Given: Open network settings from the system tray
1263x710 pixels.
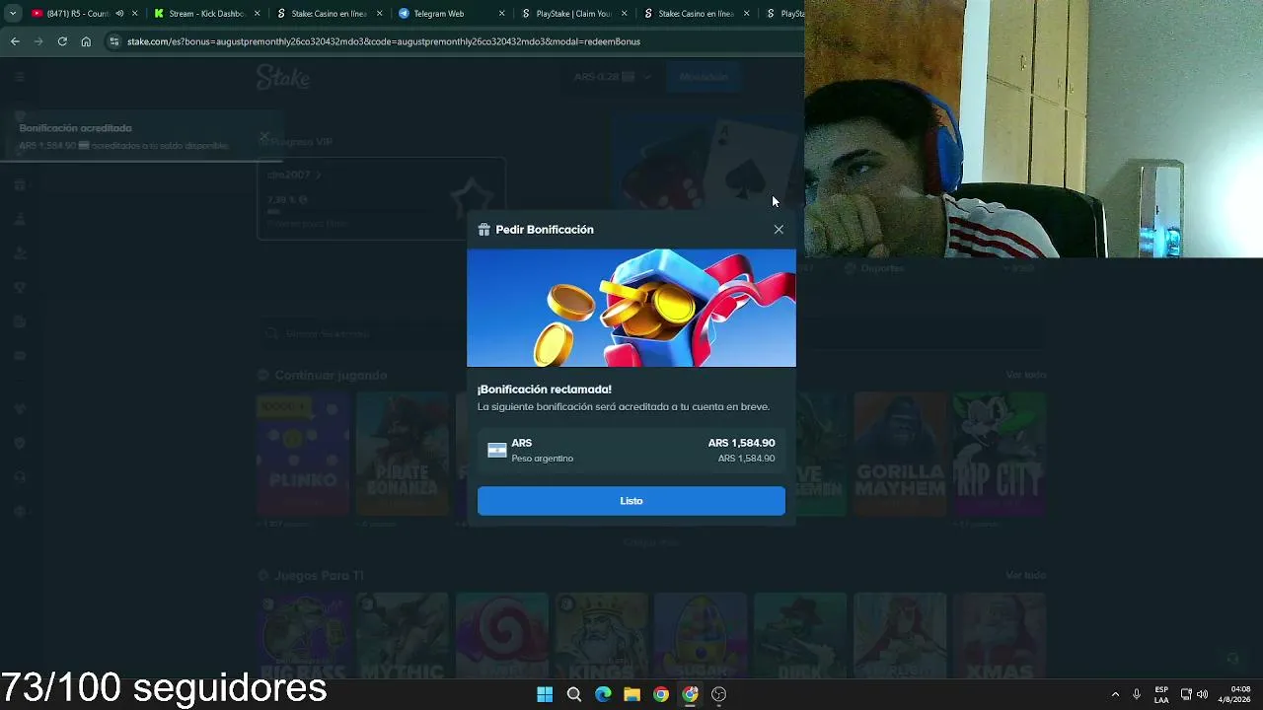Looking at the screenshot, I should [1186, 694].
